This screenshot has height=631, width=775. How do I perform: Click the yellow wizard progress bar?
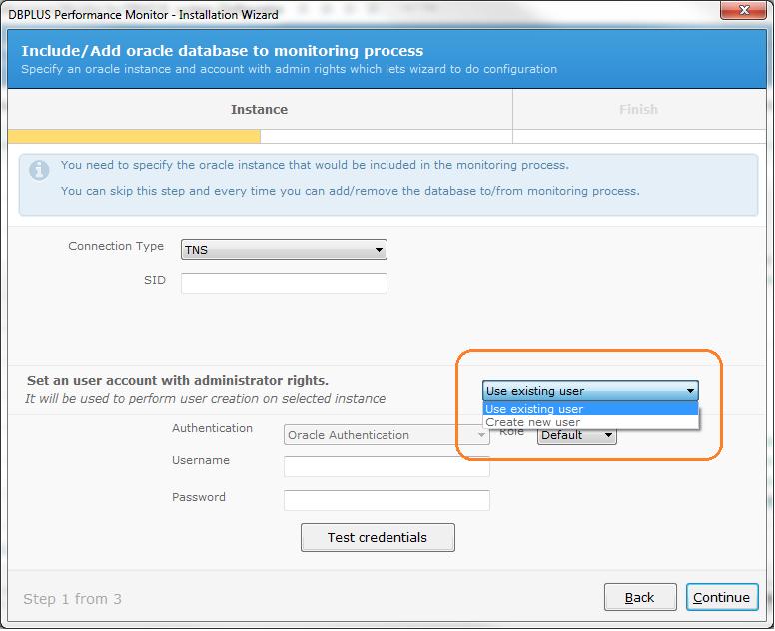pyautogui.click(x=134, y=137)
